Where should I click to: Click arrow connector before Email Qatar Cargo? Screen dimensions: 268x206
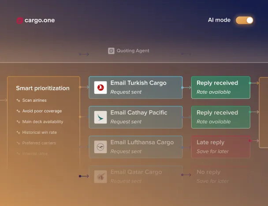(x=84, y=176)
